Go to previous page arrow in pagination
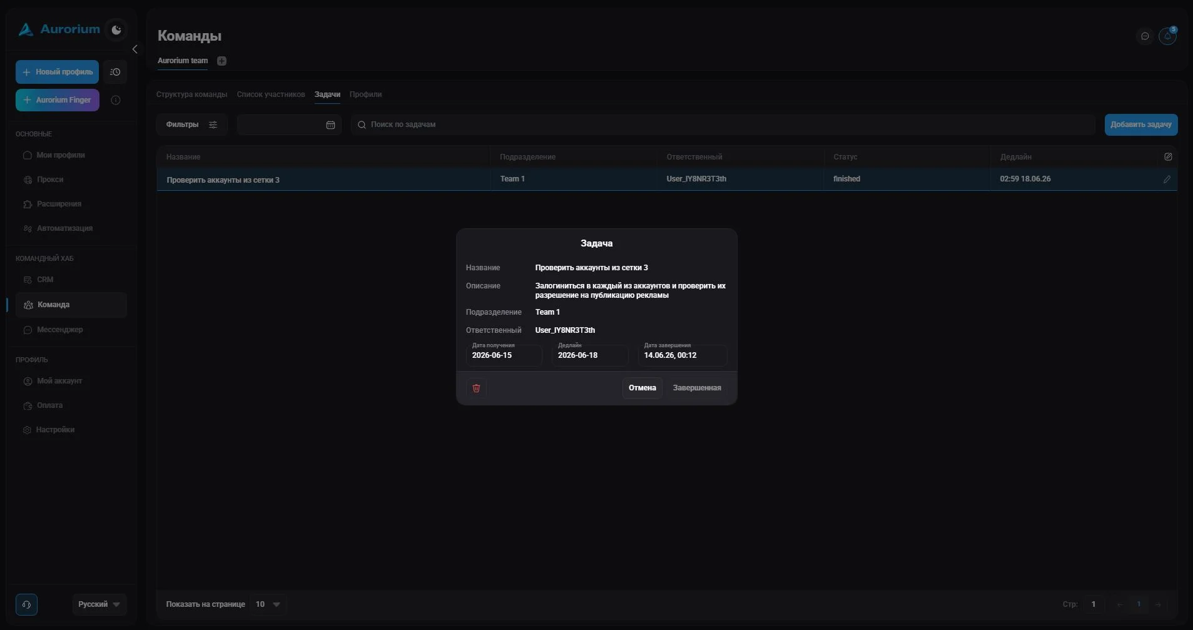 (x=1120, y=604)
